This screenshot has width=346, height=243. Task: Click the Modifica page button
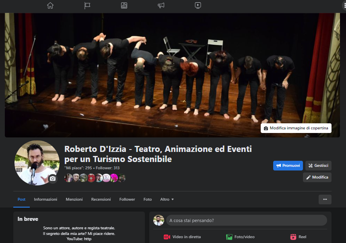click(x=317, y=177)
